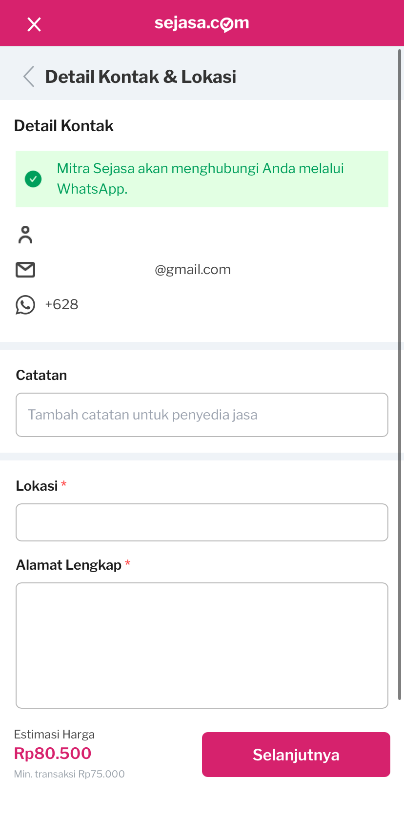Screen dimensions: 404x817
Task: Click the WhatsApp phone icon
Action: [25, 304]
